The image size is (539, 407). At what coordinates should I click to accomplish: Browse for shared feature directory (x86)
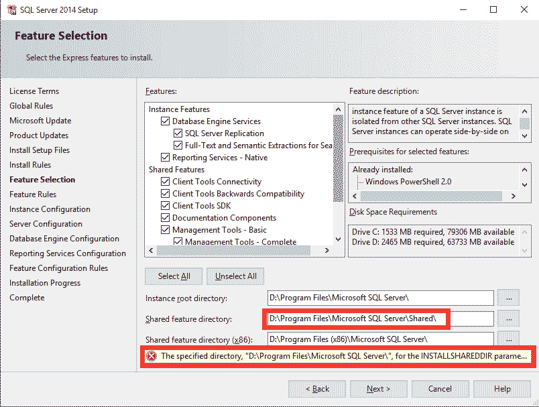tap(508, 339)
